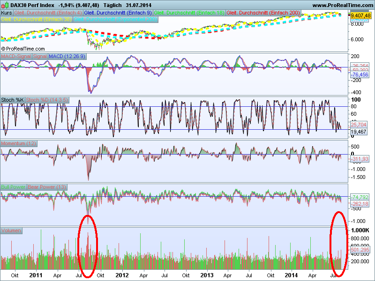This screenshot has height=281, width=375.
Task: Select the Bull Power indicator label
Action: pyautogui.click(x=14, y=187)
